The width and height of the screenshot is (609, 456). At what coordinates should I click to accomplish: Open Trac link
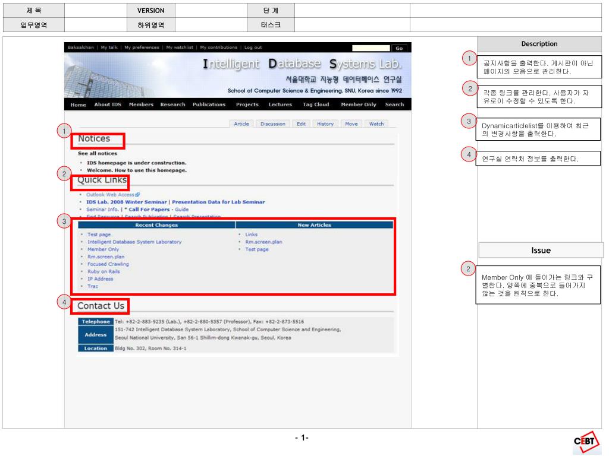(x=93, y=286)
